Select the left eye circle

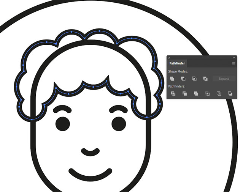63,124
